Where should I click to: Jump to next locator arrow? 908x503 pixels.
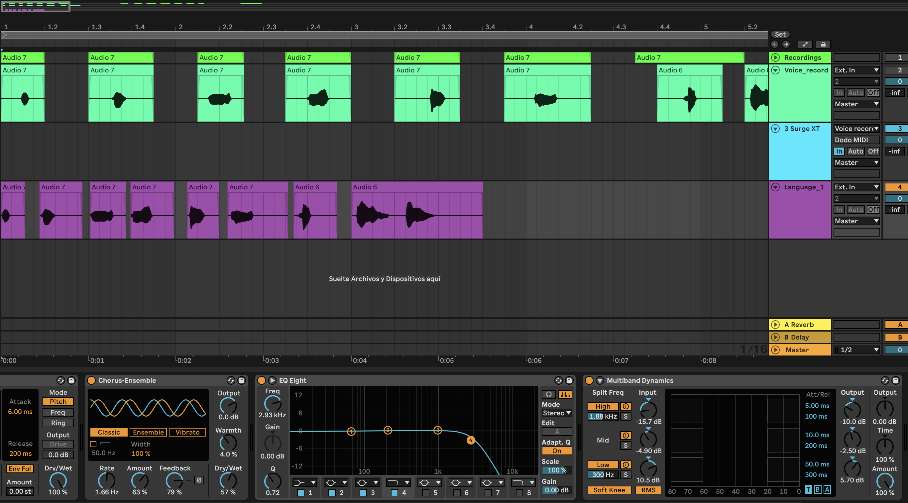coord(786,44)
